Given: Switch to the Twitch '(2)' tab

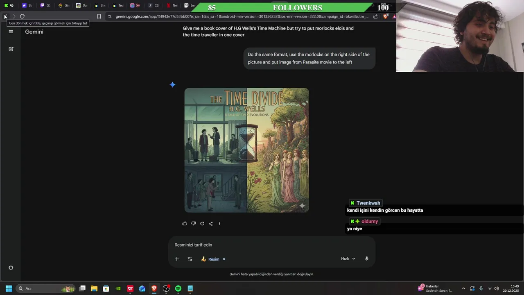Looking at the screenshot, I should (45, 5).
